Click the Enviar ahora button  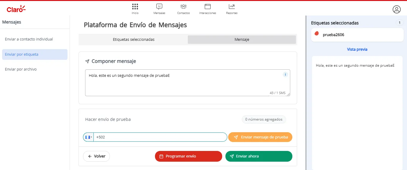point(259,156)
